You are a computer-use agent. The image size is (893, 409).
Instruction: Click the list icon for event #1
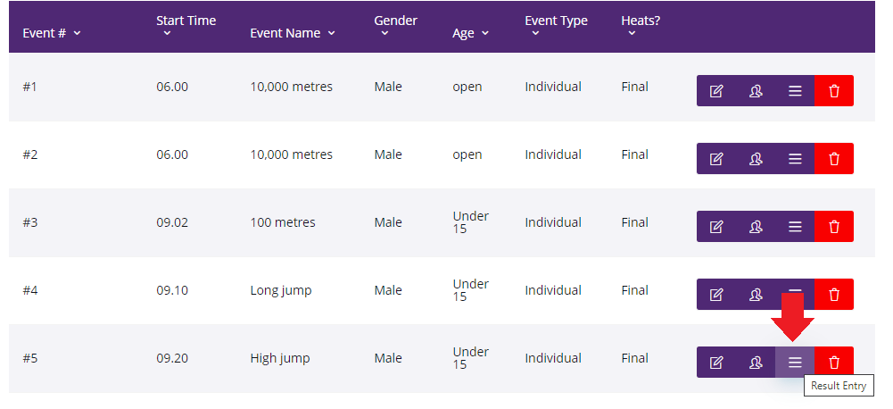click(x=795, y=91)
